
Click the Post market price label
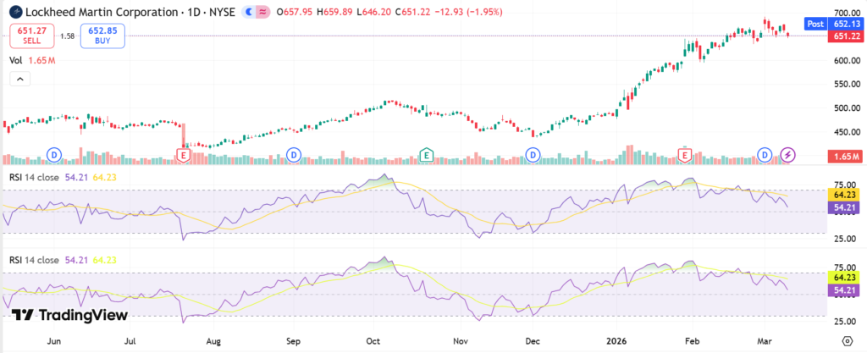[816, 24]
